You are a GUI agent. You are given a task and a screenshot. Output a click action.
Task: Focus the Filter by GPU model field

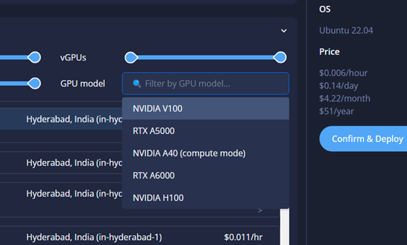point(205,83)
